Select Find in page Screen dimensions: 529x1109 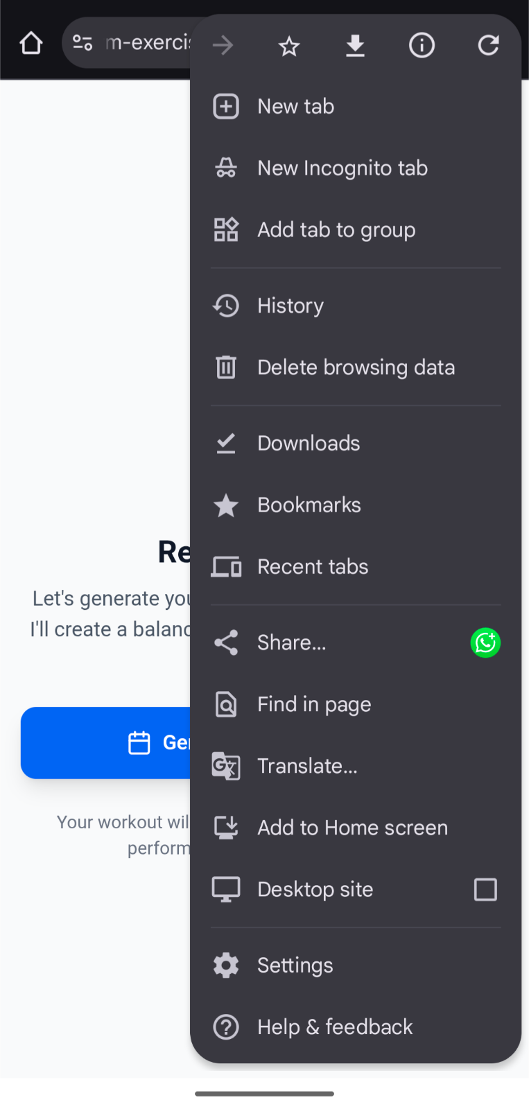point(314,704)
